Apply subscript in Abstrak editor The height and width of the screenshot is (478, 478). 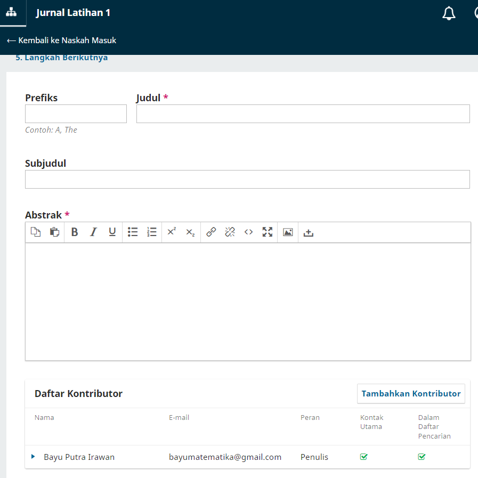pos(191,232)
